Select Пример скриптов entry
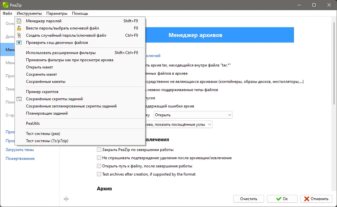The image size is (337, 207). point(80,92)
